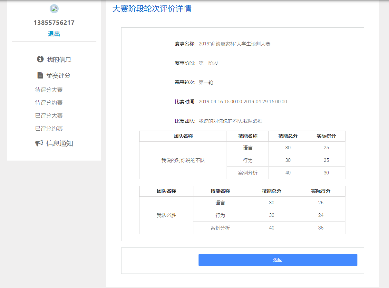Go to 待评分约赛 in the sidebar
The height and width of the screenshot is (288, 389).
49,103
